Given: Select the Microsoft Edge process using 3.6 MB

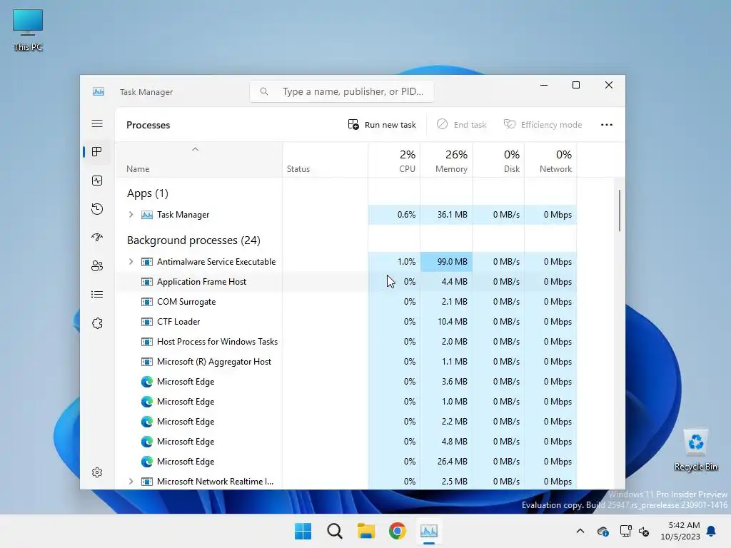Looking at the screenshot, I should [x=346, y=382].
